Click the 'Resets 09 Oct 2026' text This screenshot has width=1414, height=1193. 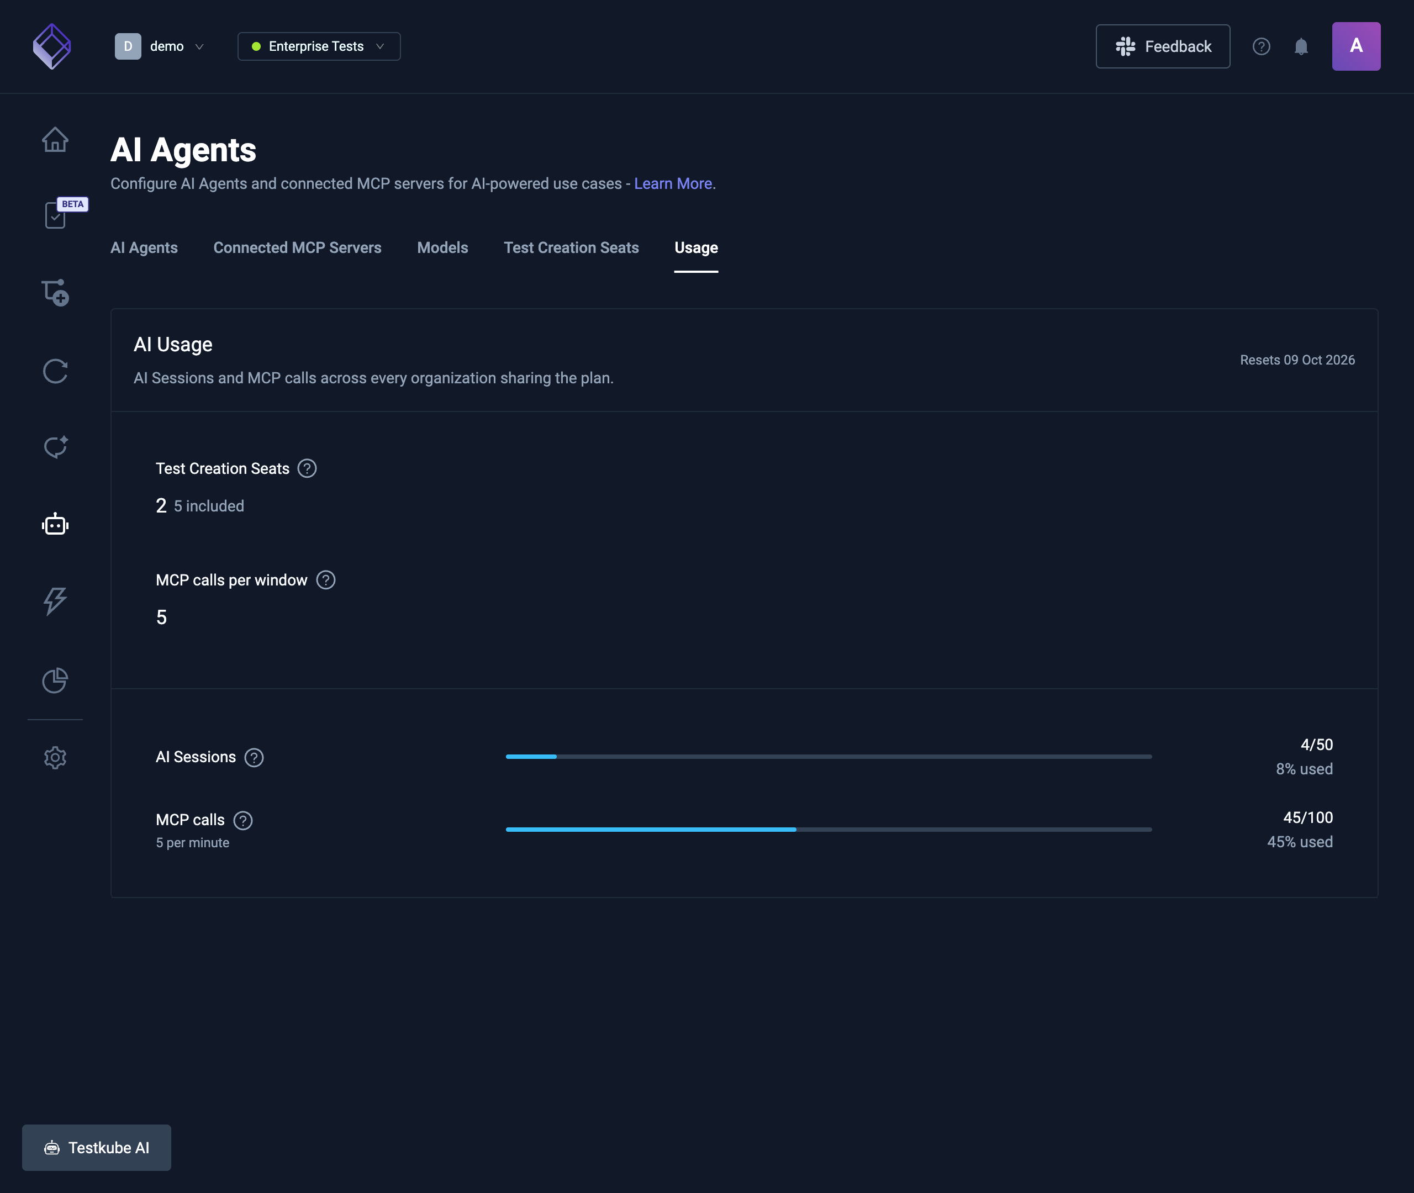[1297, 360]
